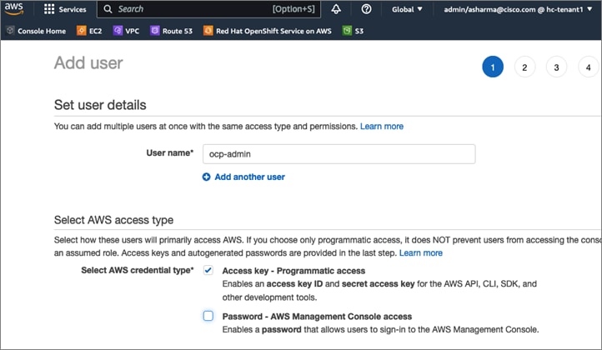The height and width of the screenshot is (350, 602).
Task: Click the AWS logo home icon
Action: coord(14,9)
